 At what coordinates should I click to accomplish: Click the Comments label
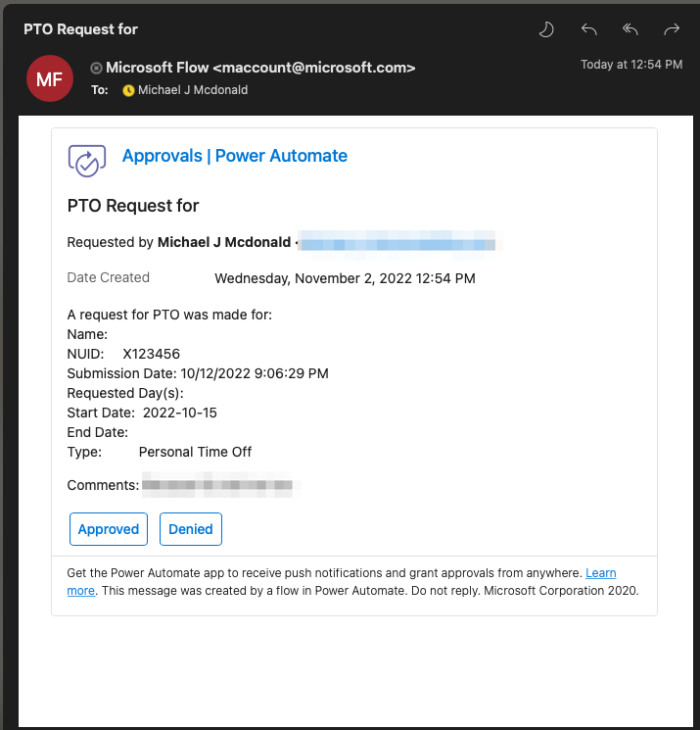pyautogui.click(x=103, y=485)
